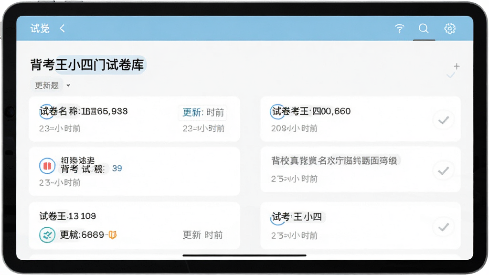489x275 pixels.
Task: Open the 试考 王小四 card title
Action: 297,217
